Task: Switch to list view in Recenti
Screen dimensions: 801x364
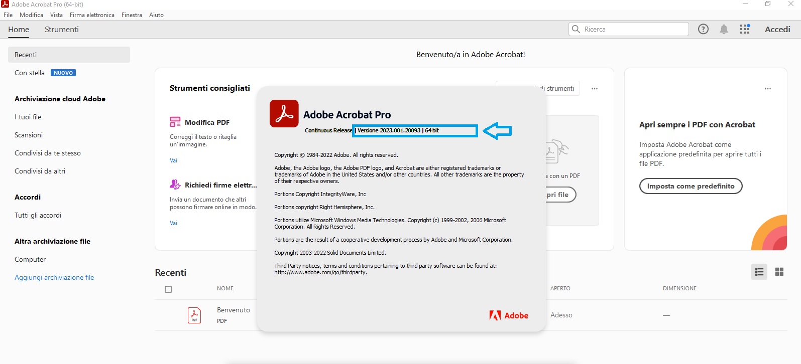Action: coord(759,272)
